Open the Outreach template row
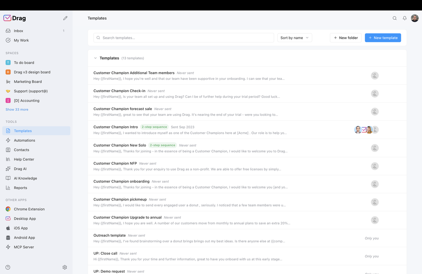Image resolution: width=422 pixels, height=274 pixels. 247,238
